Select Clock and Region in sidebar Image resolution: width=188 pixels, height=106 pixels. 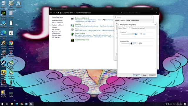coord(57,35)
